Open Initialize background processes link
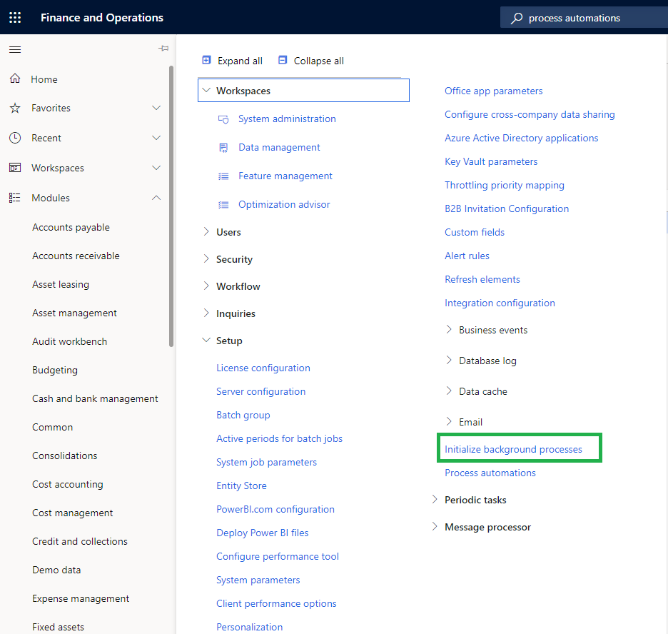This screenshot has width=668, height=634. click(513, 449)
